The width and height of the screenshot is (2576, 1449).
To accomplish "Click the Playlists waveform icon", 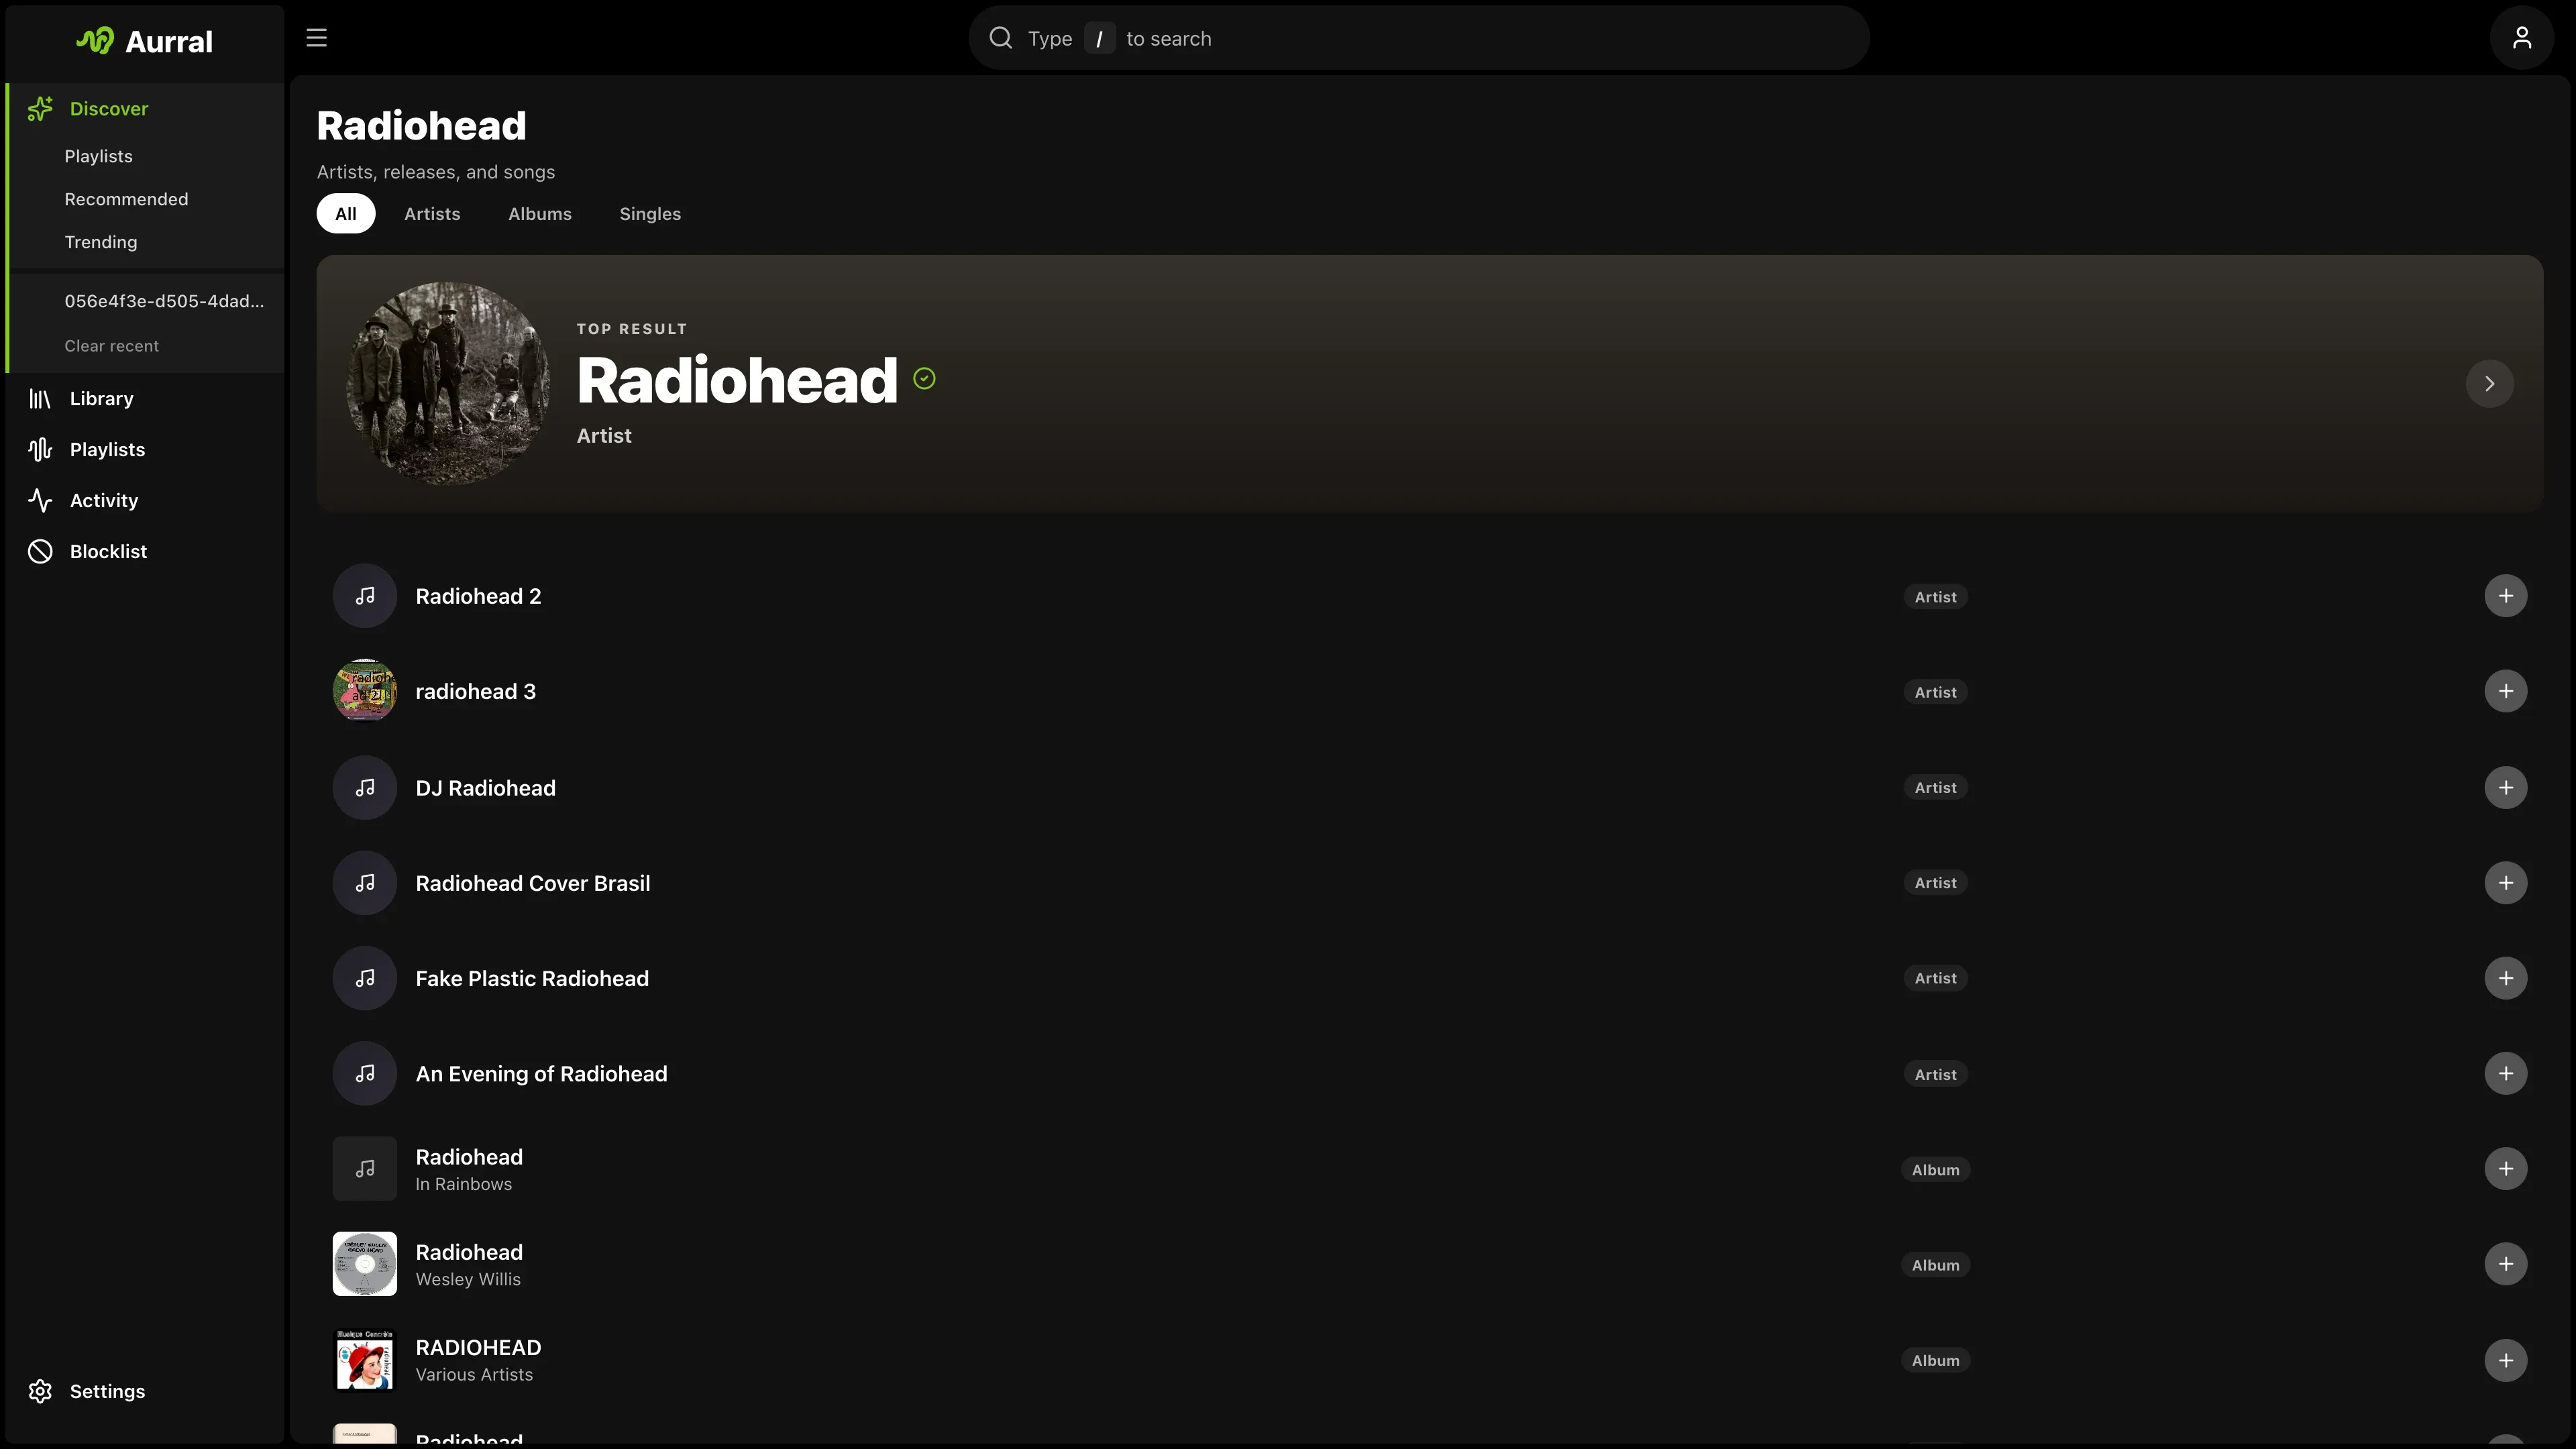I will click(x=40, y=450).
